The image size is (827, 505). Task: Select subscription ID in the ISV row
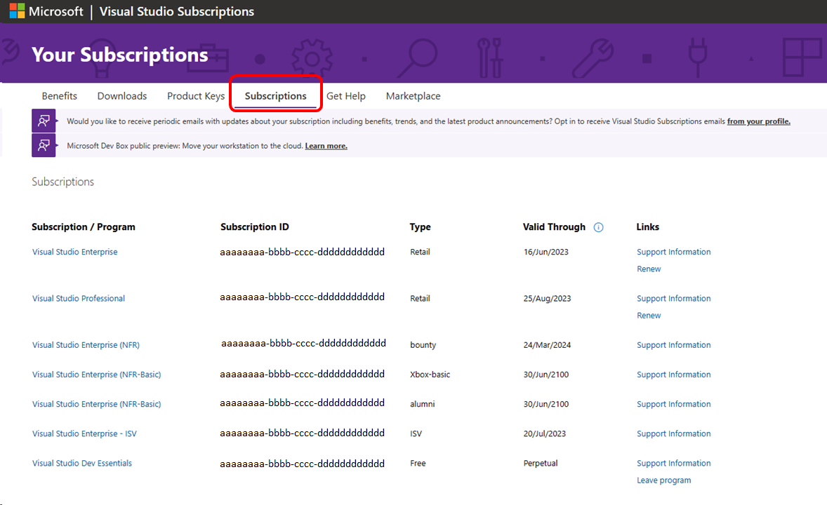point(302,433)
